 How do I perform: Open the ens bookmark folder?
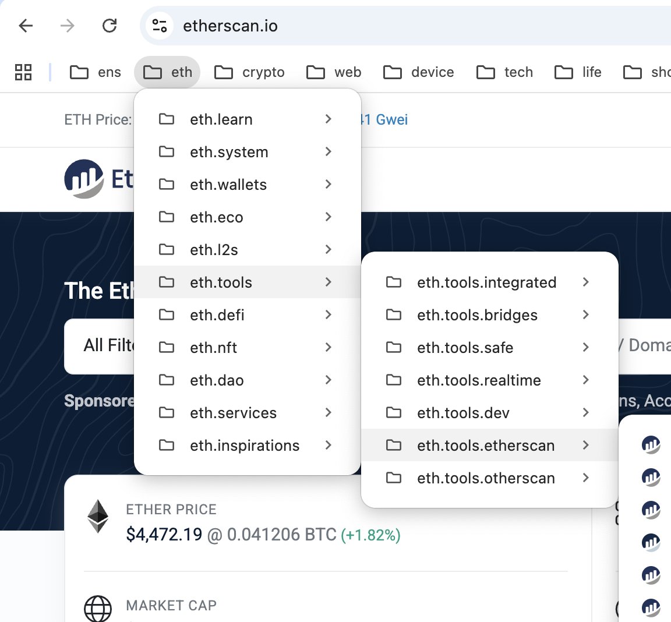tap(96, 72)
